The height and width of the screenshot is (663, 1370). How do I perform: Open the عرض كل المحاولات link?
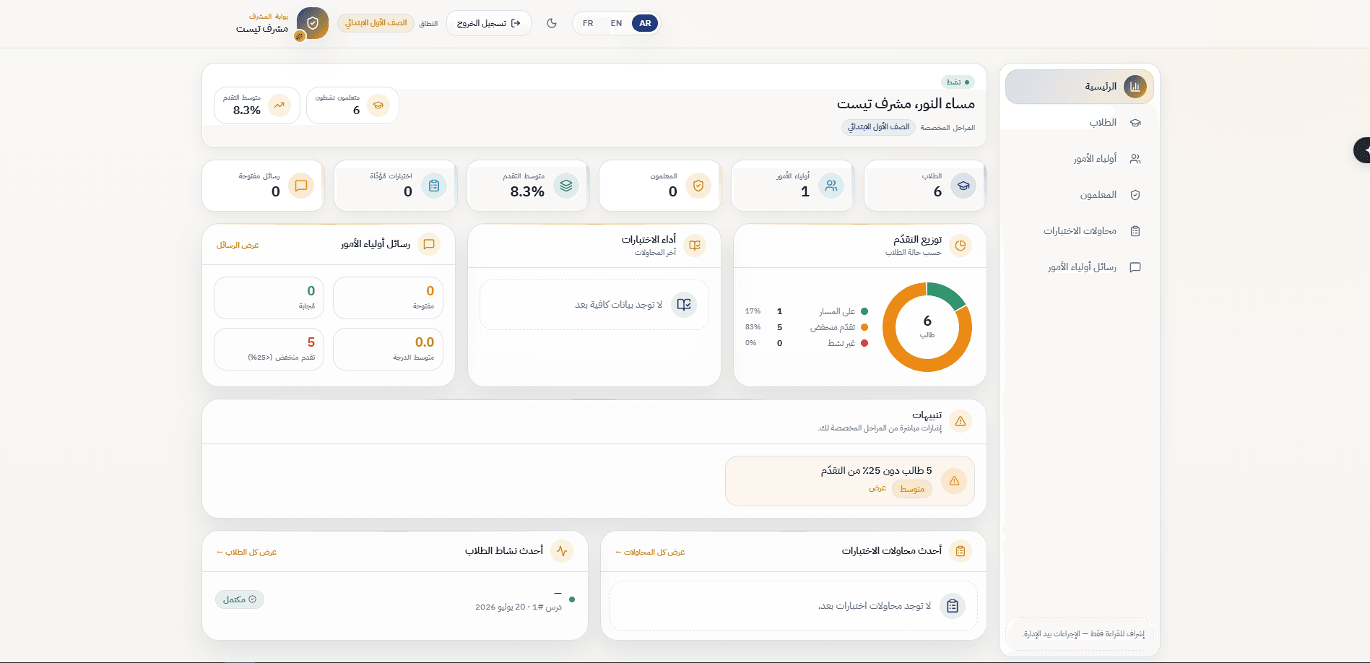click(x=650, y=552)
